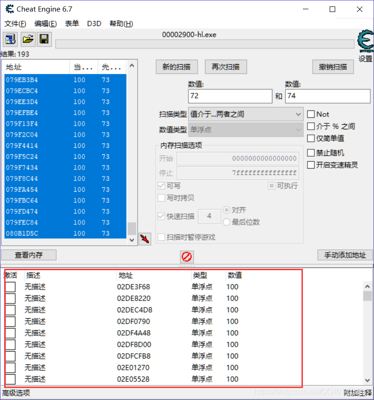The image size is (374, 400).
Task: Click the 查看内存 button
Action: click(x=29, y=255)
